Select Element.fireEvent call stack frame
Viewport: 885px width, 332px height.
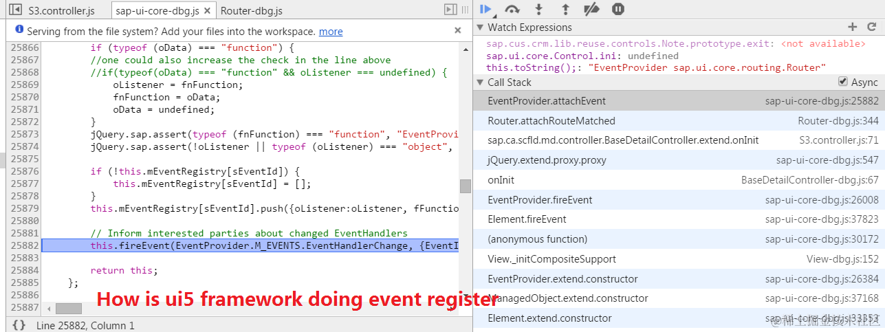[x=679, y=219]
